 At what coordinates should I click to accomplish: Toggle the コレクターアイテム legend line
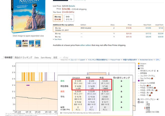coord(146,76)
